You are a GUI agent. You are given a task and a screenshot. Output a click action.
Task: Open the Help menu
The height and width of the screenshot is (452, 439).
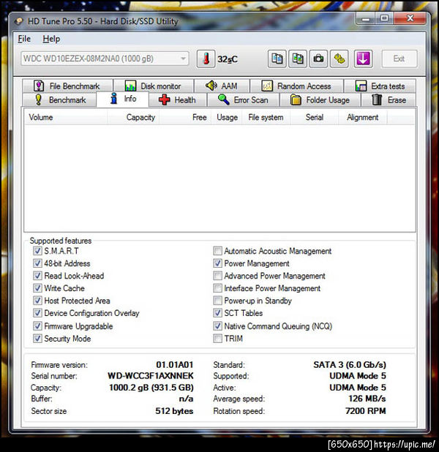51,39
